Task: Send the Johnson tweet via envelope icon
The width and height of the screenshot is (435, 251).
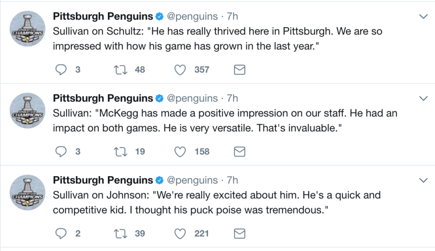Action: point(240,233)
